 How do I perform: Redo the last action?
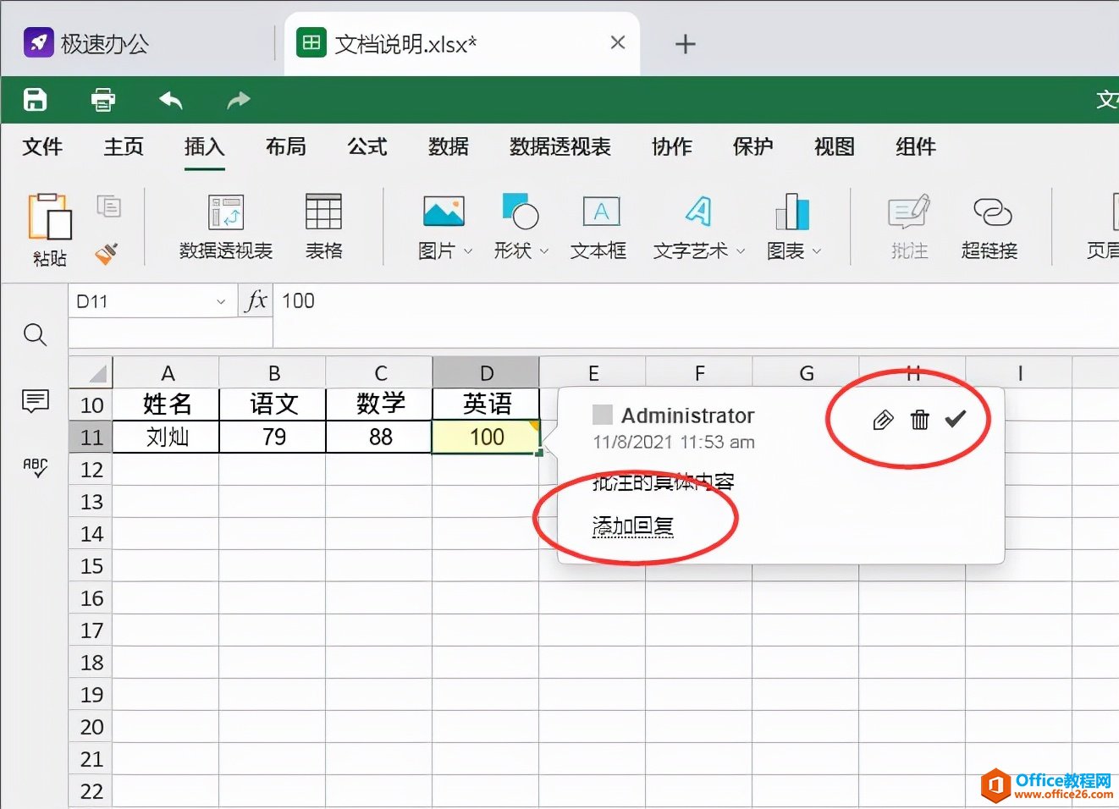(x=238, y=99)
